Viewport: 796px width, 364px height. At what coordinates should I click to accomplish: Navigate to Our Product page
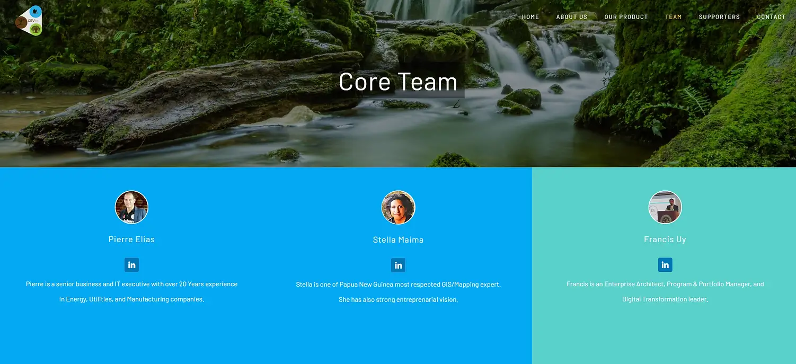[x=626, y=17]
